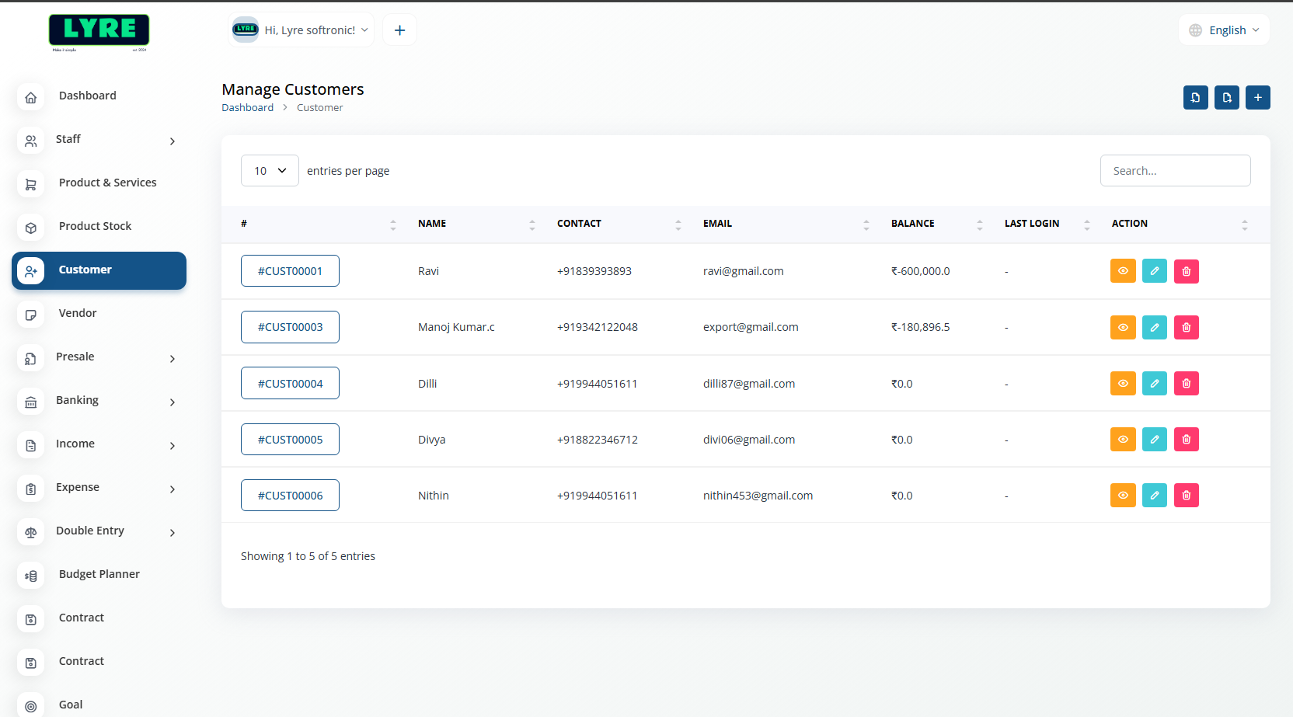The height and width of the screenshot is (717, 1293).
Task: Show Divya's details via eye icon
Action: [x=1123, y=439]
